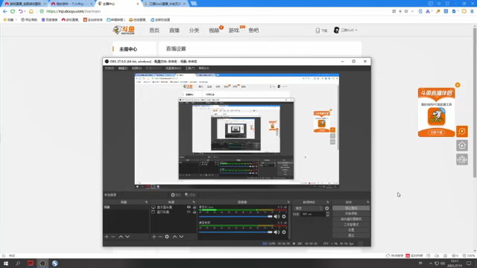Expand the undo history dropdown arrow
The image size is (477, 268).
(x=25, y=11)
